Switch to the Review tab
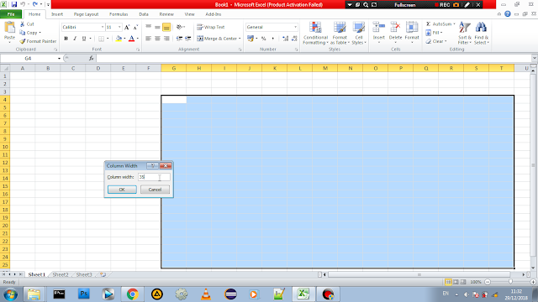 [166, 14]
